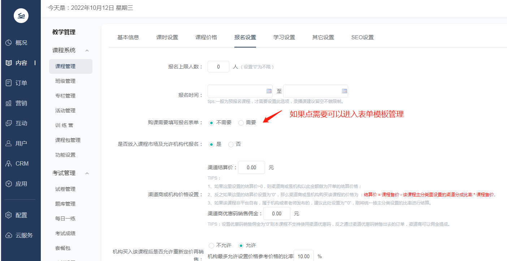Open the 云服务 cloud service icon

coord(9,235)
